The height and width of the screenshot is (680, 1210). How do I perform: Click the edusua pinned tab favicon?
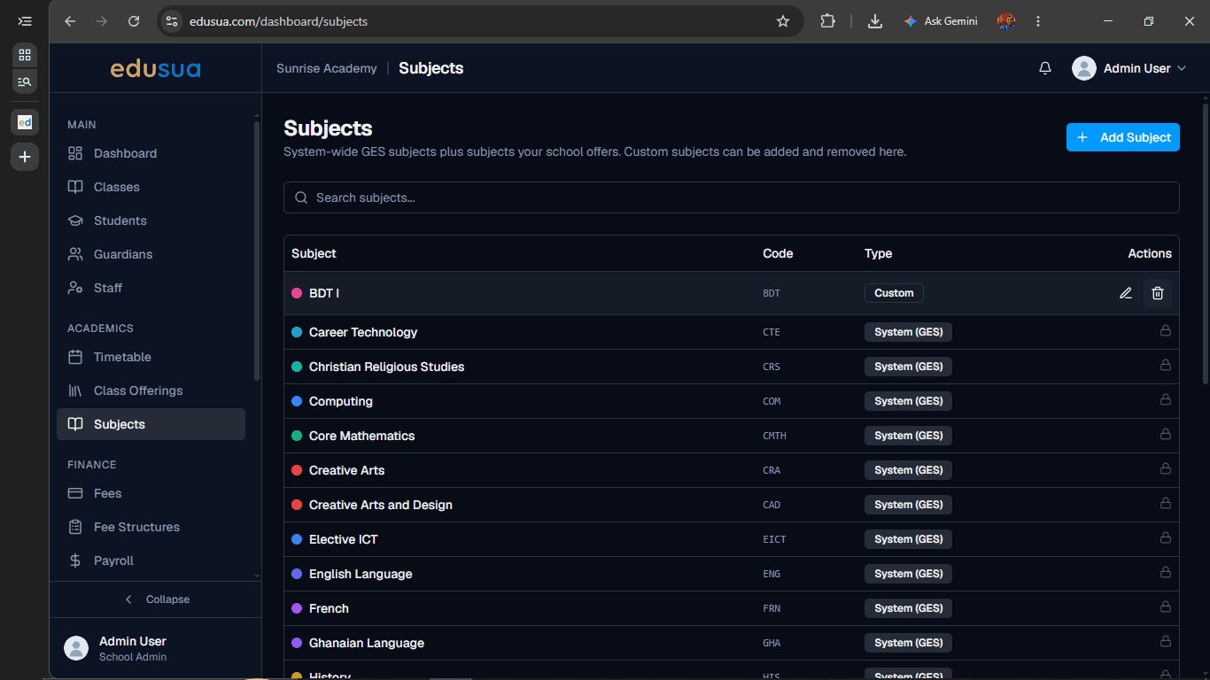25,122
